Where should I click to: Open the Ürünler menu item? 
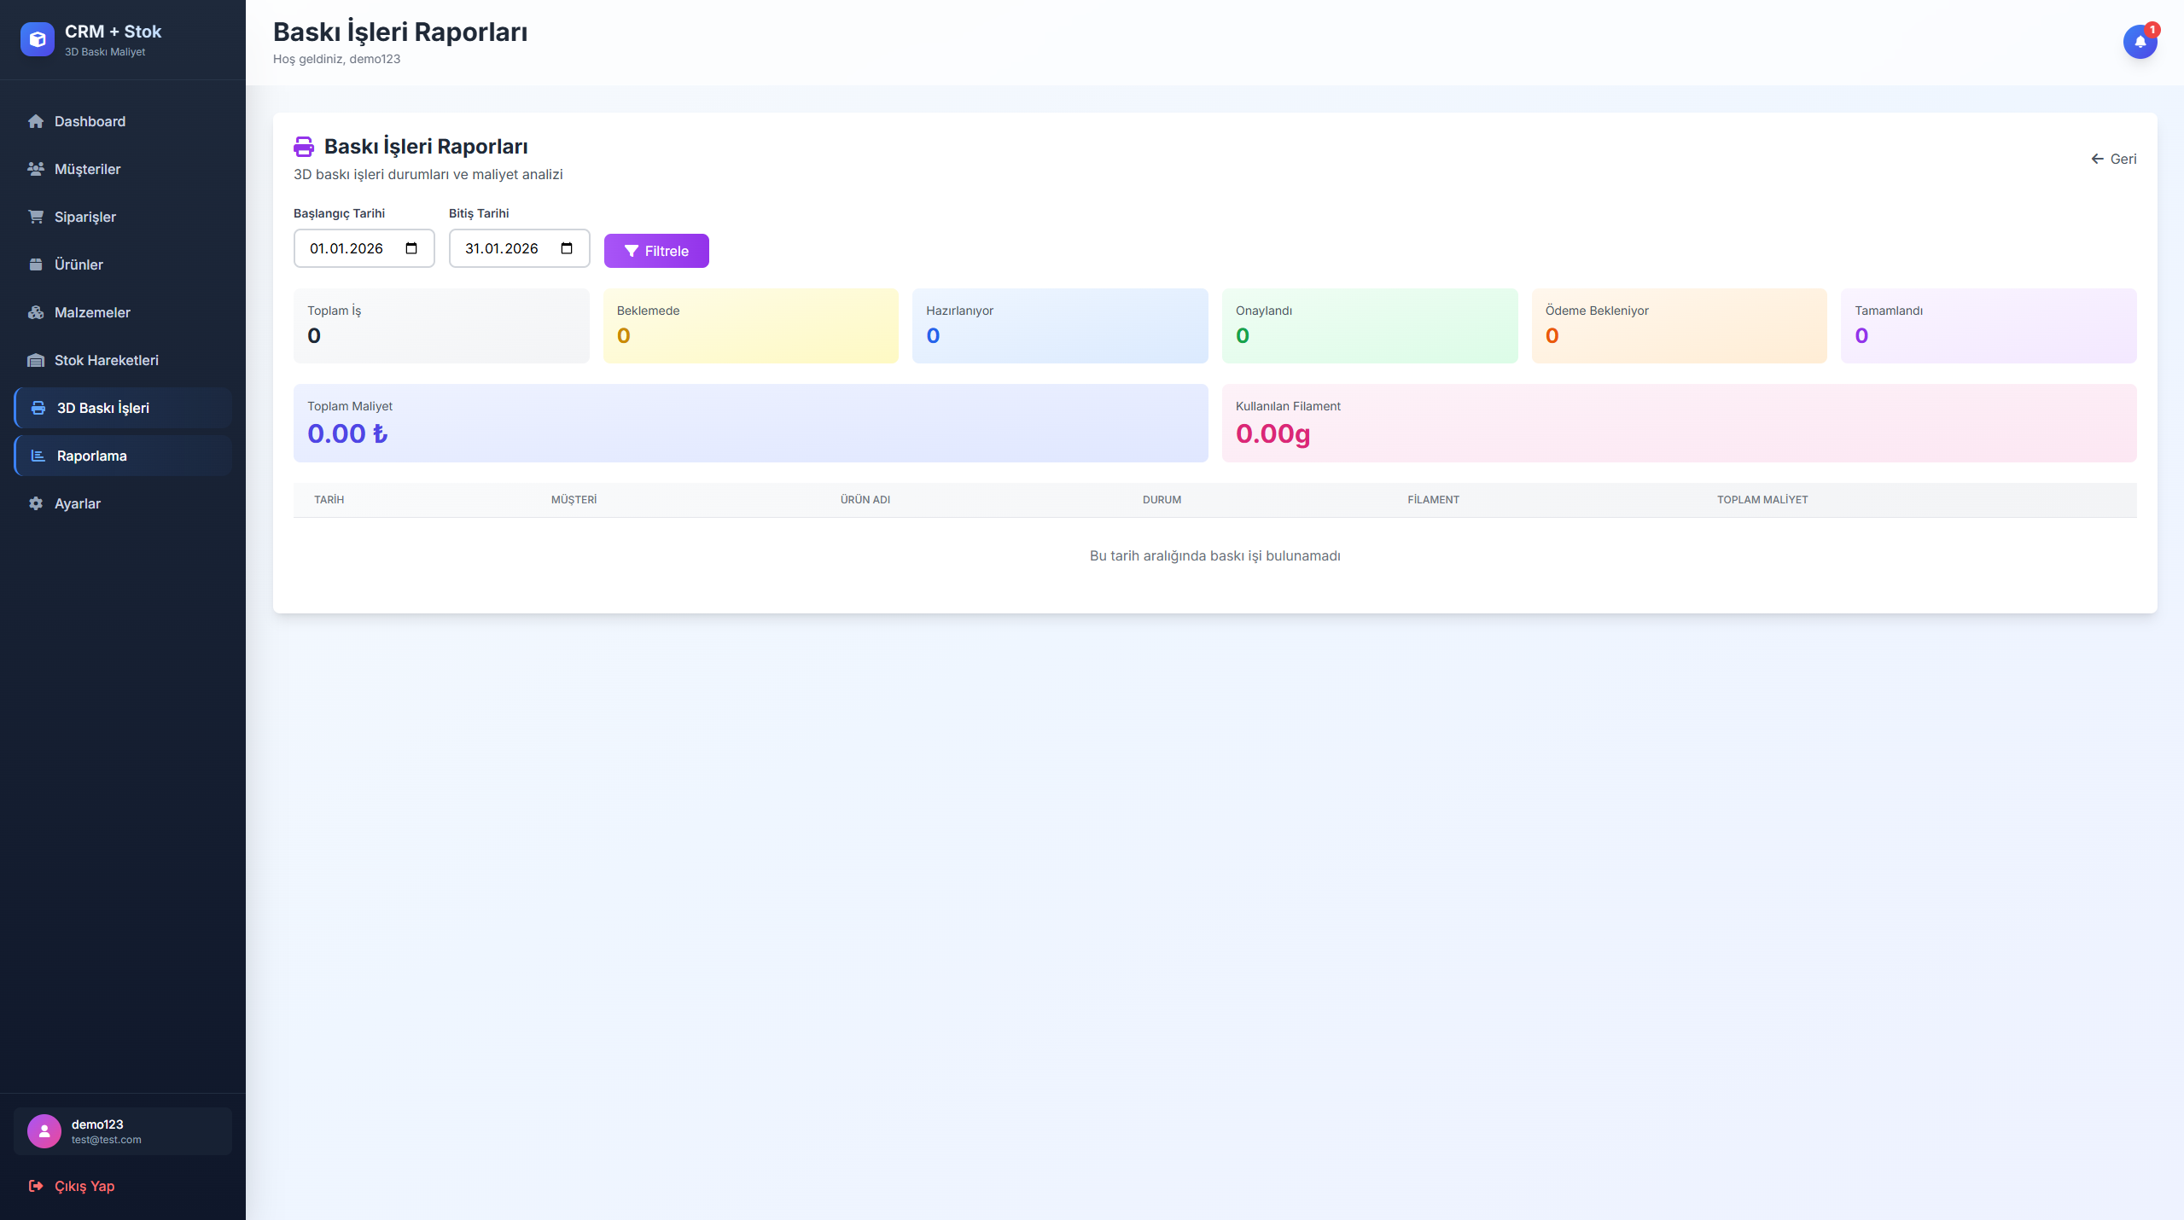click(x=79, y=264)
